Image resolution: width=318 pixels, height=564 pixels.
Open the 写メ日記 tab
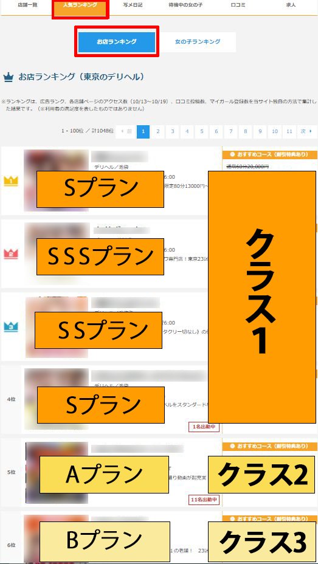(x=132, y=5)
